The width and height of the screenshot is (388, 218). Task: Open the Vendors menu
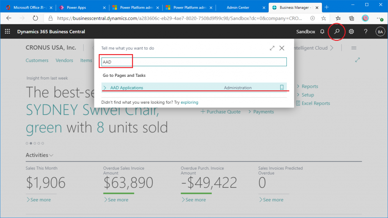tap(64, 60)
